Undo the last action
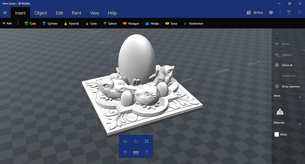The height and width of the screenshot is (164, 305). pos(289,13)
